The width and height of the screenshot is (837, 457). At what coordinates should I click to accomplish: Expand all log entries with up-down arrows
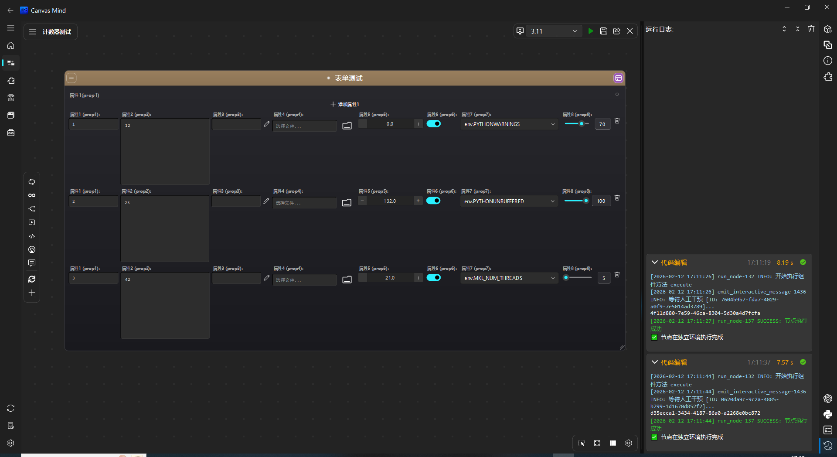click(x=784, y=29)
